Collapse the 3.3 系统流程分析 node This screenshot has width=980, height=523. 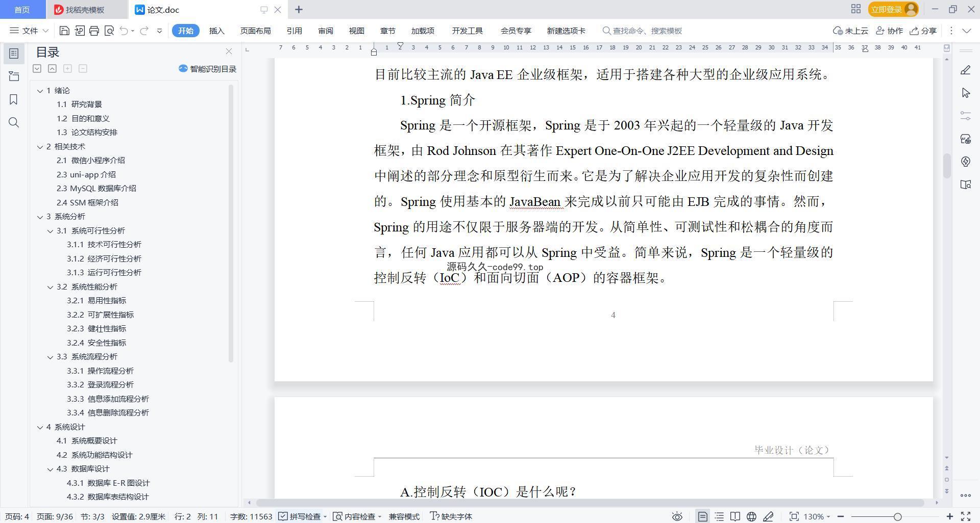50,357
